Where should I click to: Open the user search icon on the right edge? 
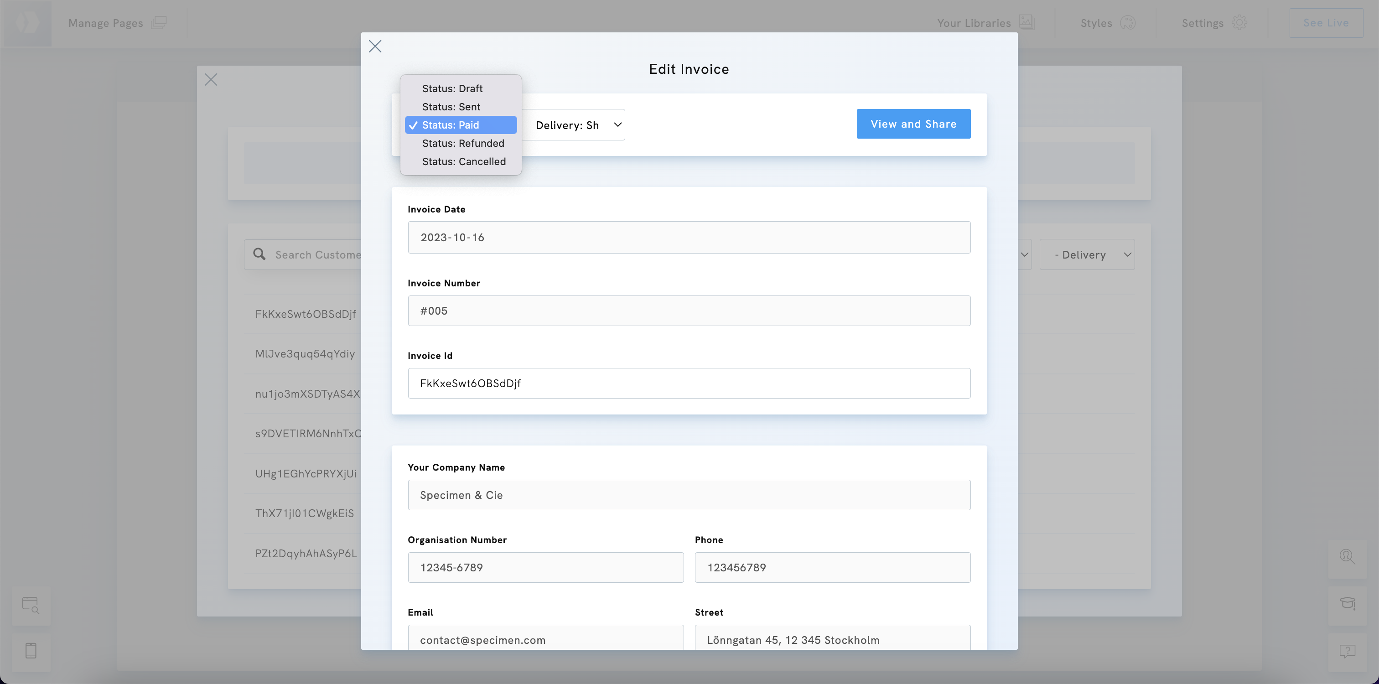[x=1347, y=557]
